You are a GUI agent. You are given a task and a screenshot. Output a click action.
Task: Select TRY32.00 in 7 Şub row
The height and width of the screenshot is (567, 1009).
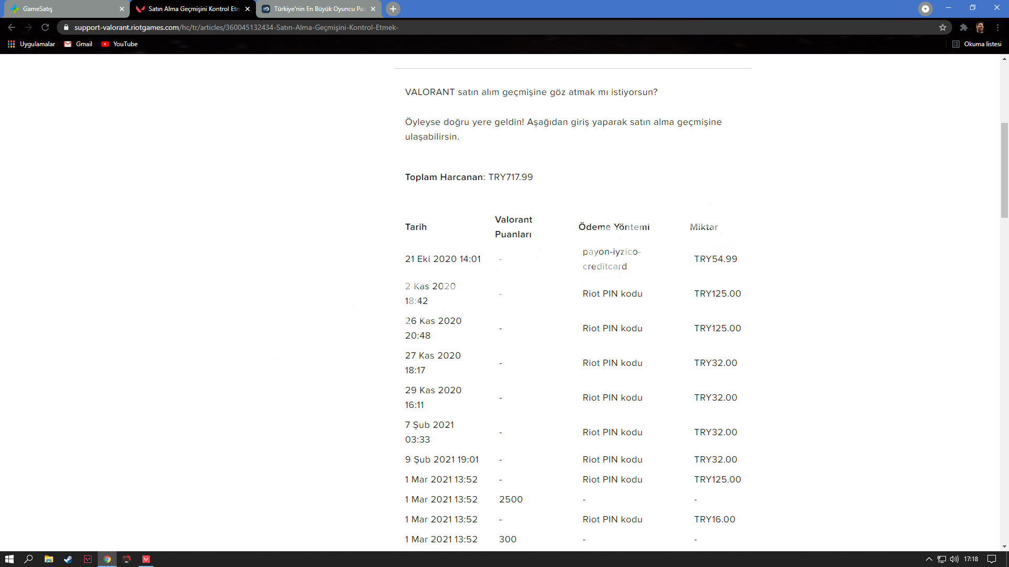pyautogui.click(x=715, y=432)
